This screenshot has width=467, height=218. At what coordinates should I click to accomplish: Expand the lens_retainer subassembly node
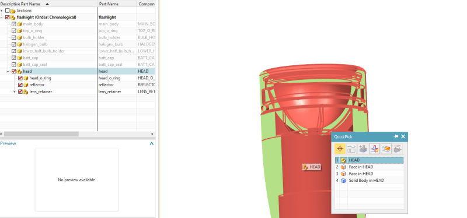(14, 92)
